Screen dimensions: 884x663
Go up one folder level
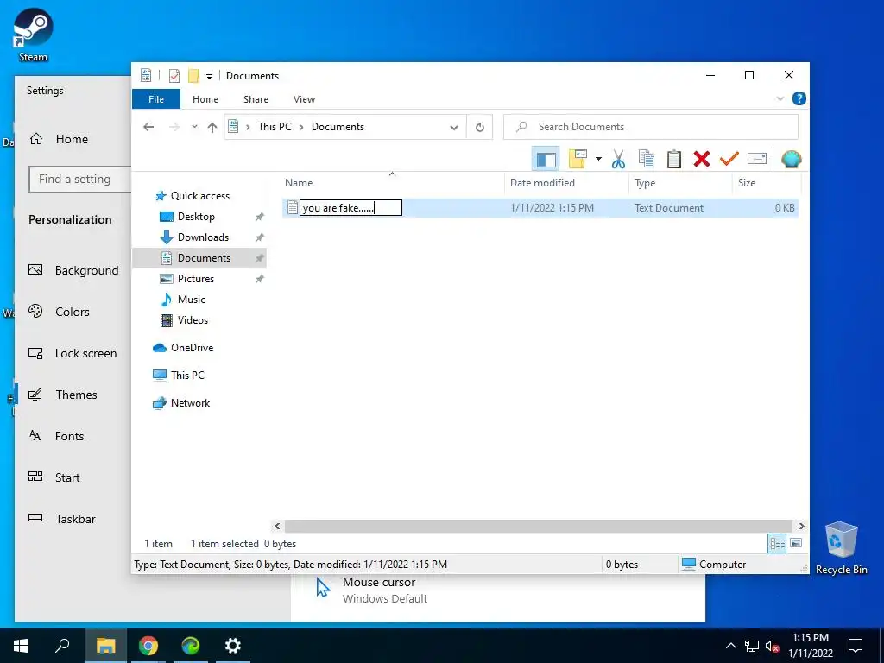pos(212,128)
